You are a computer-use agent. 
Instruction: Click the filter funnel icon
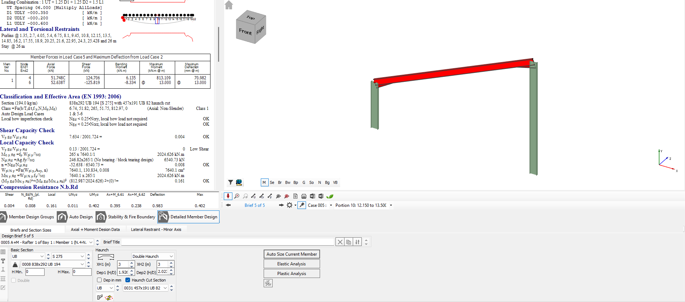pos(231,182)
